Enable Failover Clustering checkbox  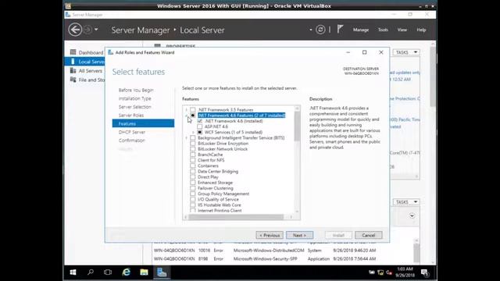click(193, 188)
